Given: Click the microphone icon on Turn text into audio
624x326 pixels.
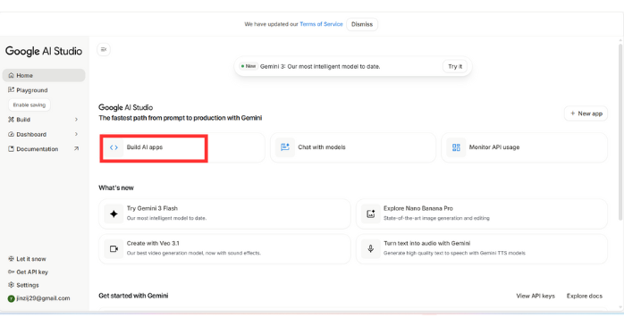Looking at the screenshot, I should (x=370, y=249).
